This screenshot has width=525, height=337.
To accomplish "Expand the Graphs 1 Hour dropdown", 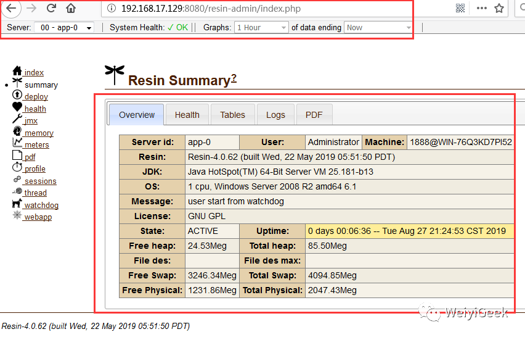I will point(261,28).
